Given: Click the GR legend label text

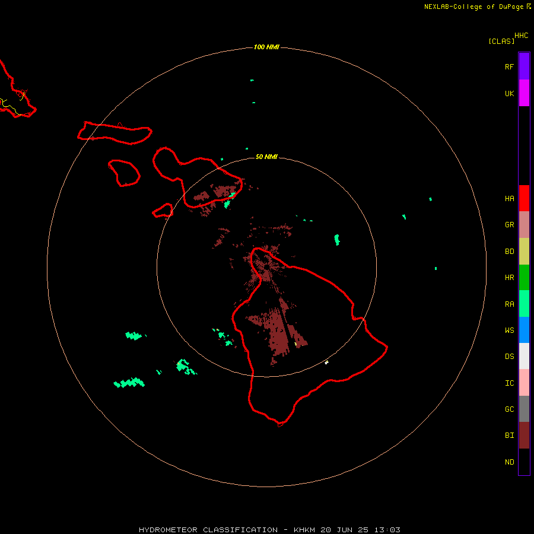Looking at the screenshot, I should click(x=509, y=225).
